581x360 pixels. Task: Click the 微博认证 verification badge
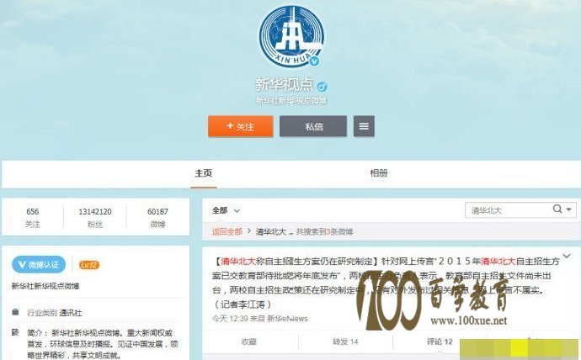pos(39,265)
